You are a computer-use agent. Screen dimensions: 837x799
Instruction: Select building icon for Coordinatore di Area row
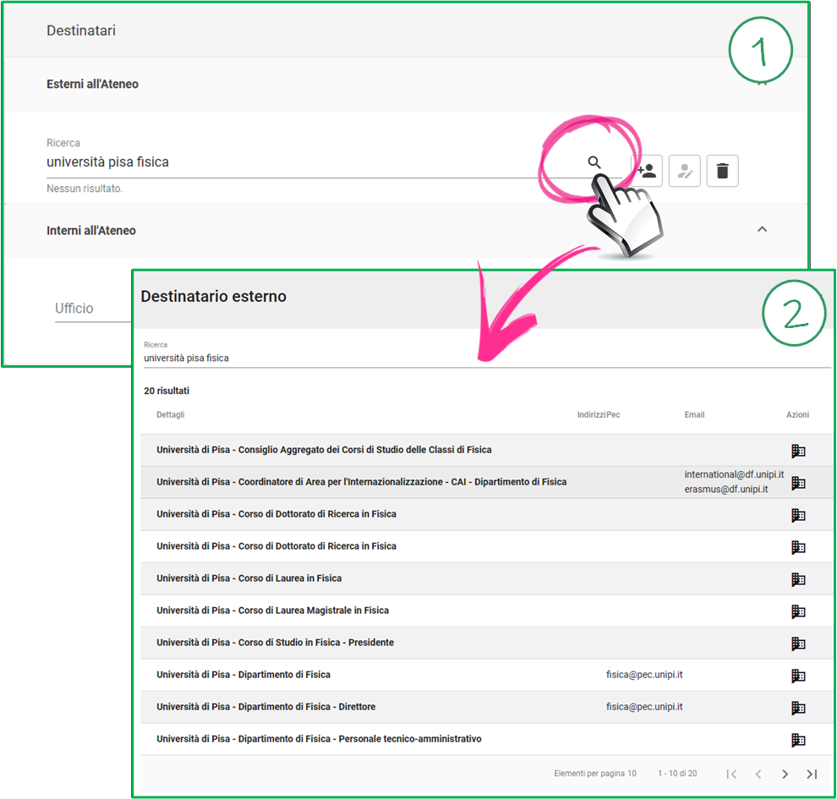pyautogui.click(x=798, y=483)
